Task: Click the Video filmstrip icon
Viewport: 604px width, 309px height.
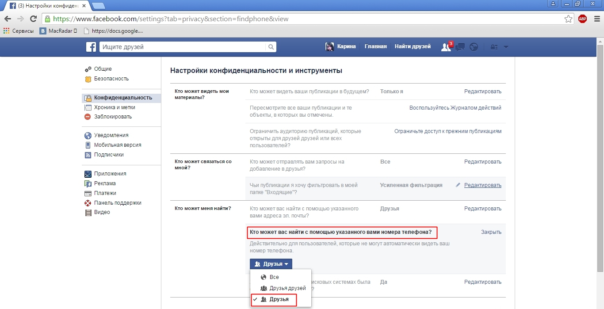Action: [x=88, y=212]
